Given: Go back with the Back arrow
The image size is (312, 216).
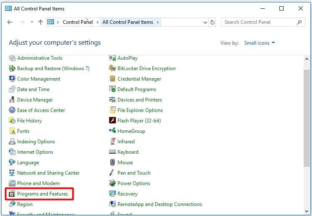Looking at the screenshot, I should point(10,22).
